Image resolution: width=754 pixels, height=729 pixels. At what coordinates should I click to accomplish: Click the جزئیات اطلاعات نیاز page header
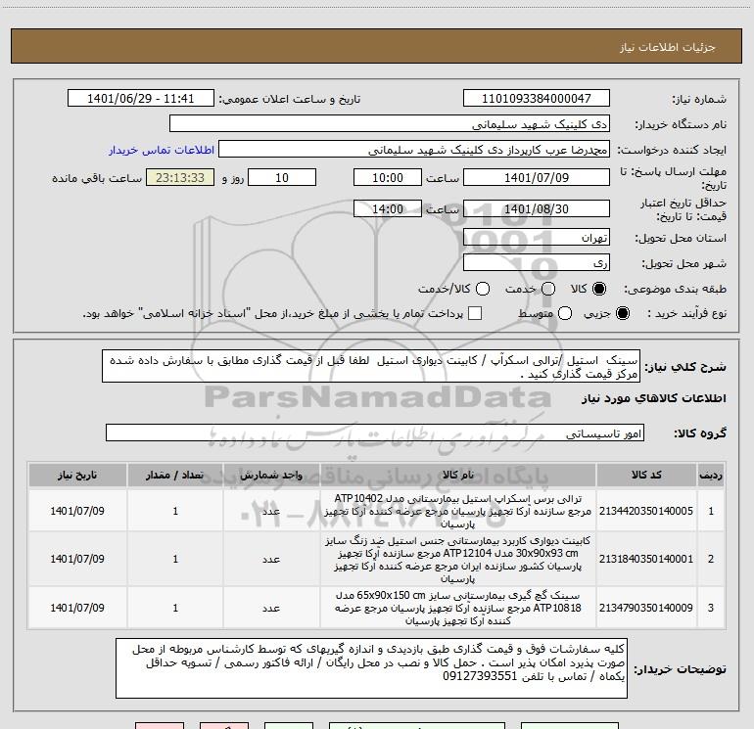(x=667, y=47)
